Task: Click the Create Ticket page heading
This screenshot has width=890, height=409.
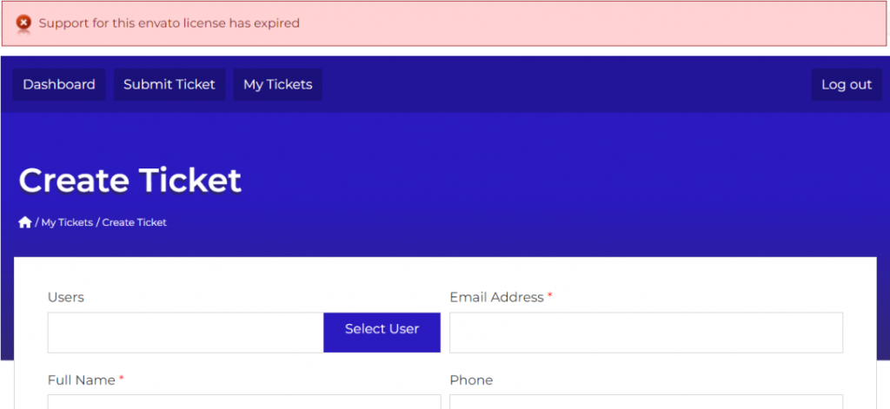Action: 130,180
